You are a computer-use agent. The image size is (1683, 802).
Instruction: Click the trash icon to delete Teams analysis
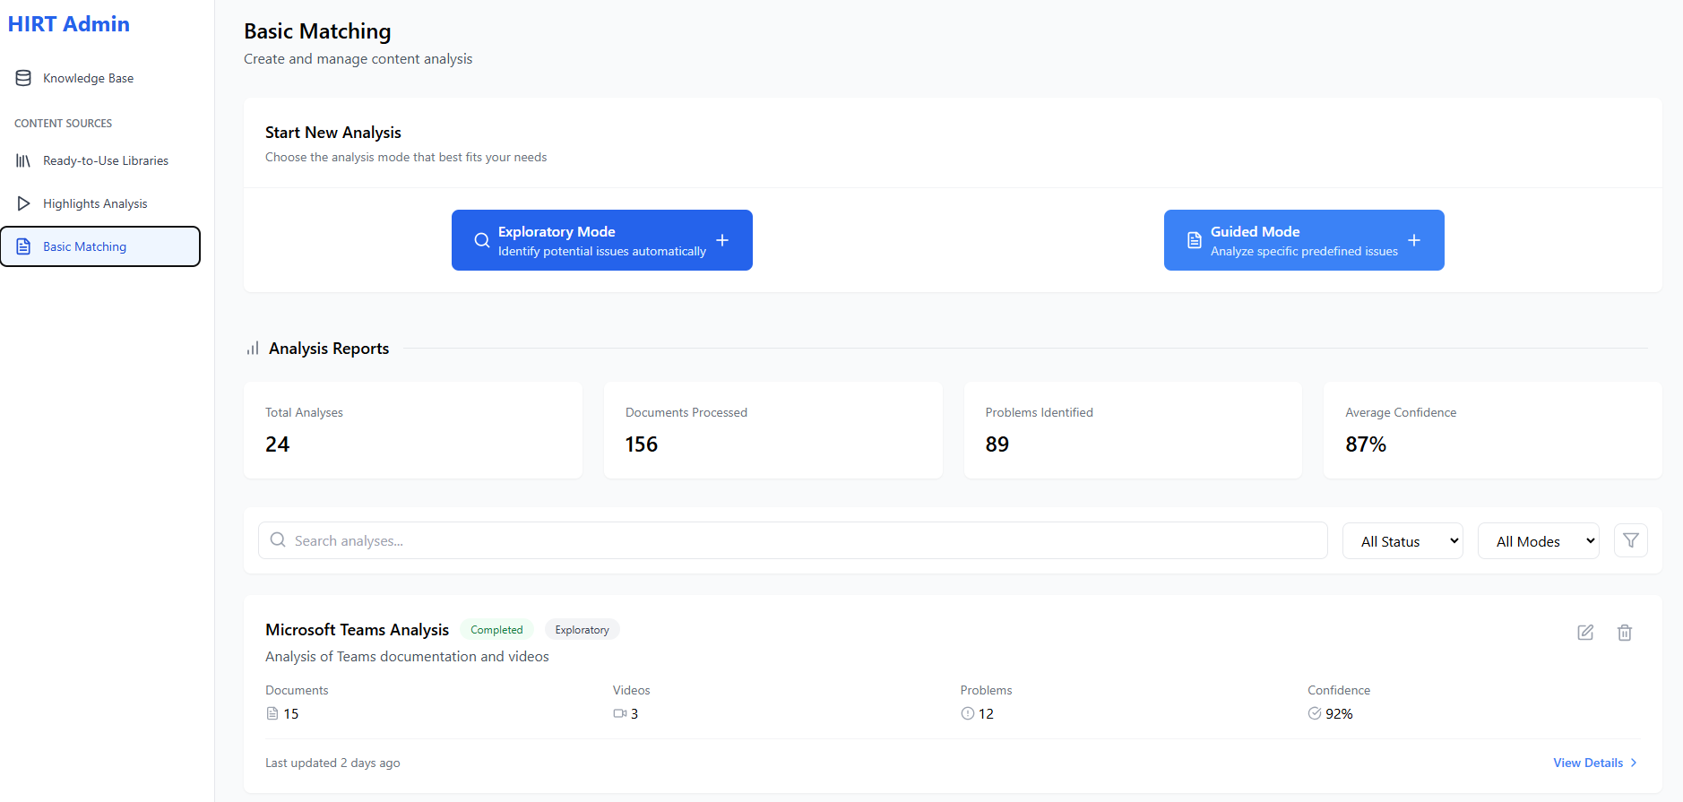(1624, 633)
